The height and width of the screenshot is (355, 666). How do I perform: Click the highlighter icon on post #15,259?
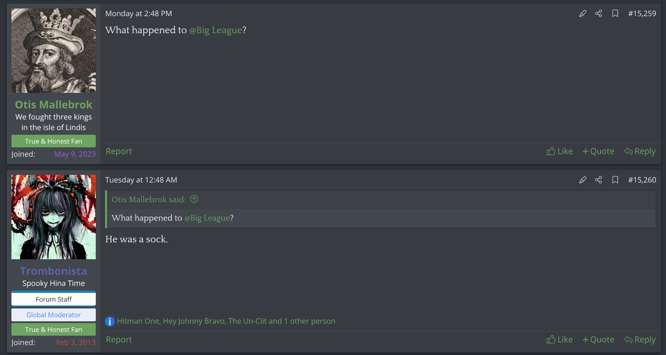coord(583,13)
